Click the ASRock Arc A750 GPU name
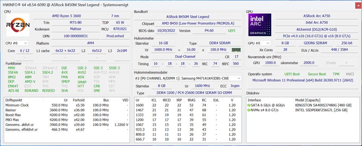This screenshot has height=146, width=362. point(316,16)
